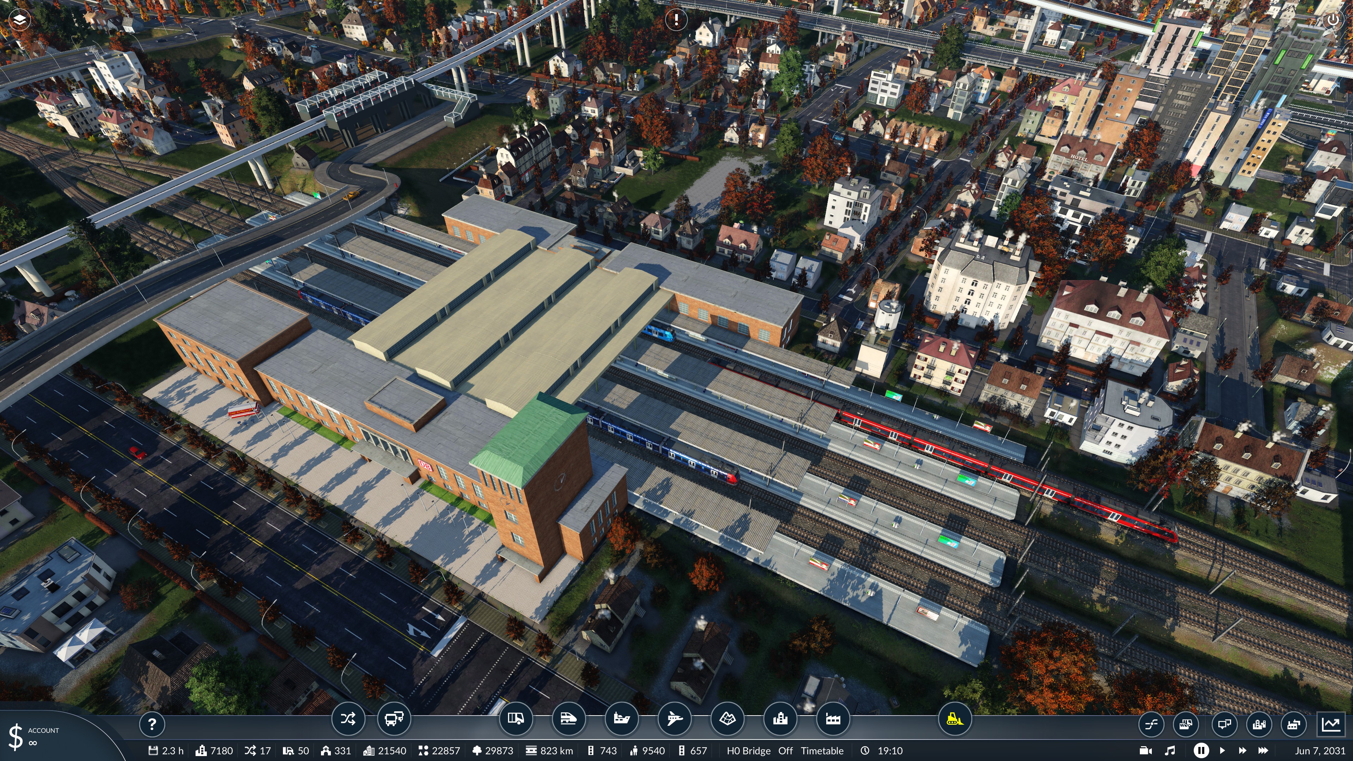Select the green-roofed station clock tower
Image resolution: width=1353 pixels, height=761 pixels.
[536, 486]
